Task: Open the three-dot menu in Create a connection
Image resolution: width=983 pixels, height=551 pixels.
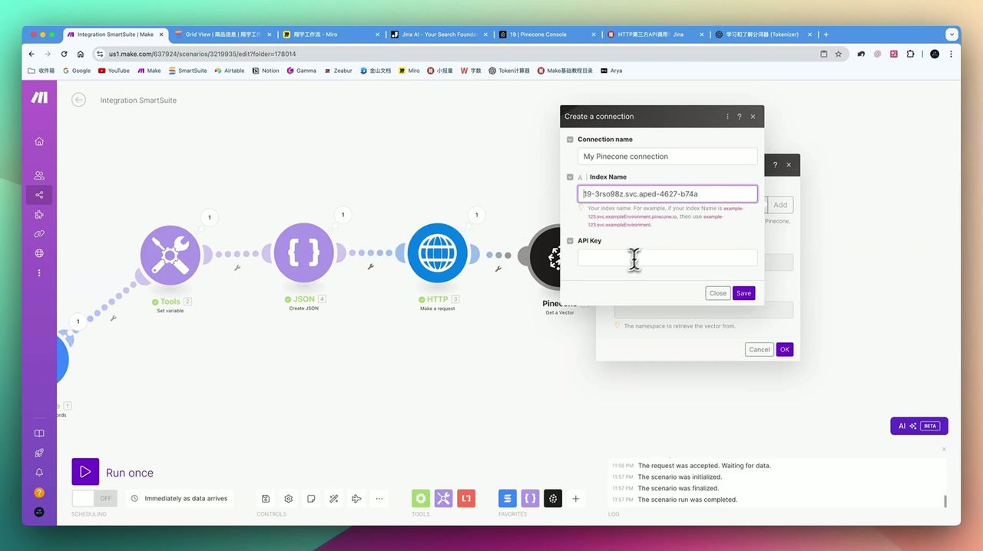Action: coord(727,117)
